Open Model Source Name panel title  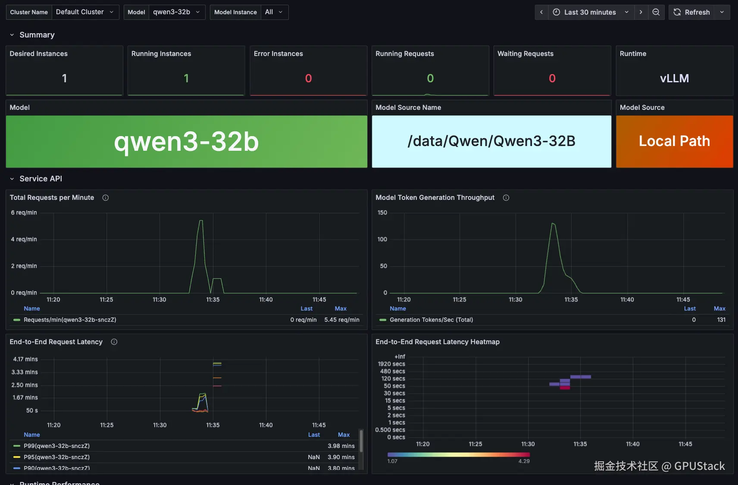pos(408,108)
